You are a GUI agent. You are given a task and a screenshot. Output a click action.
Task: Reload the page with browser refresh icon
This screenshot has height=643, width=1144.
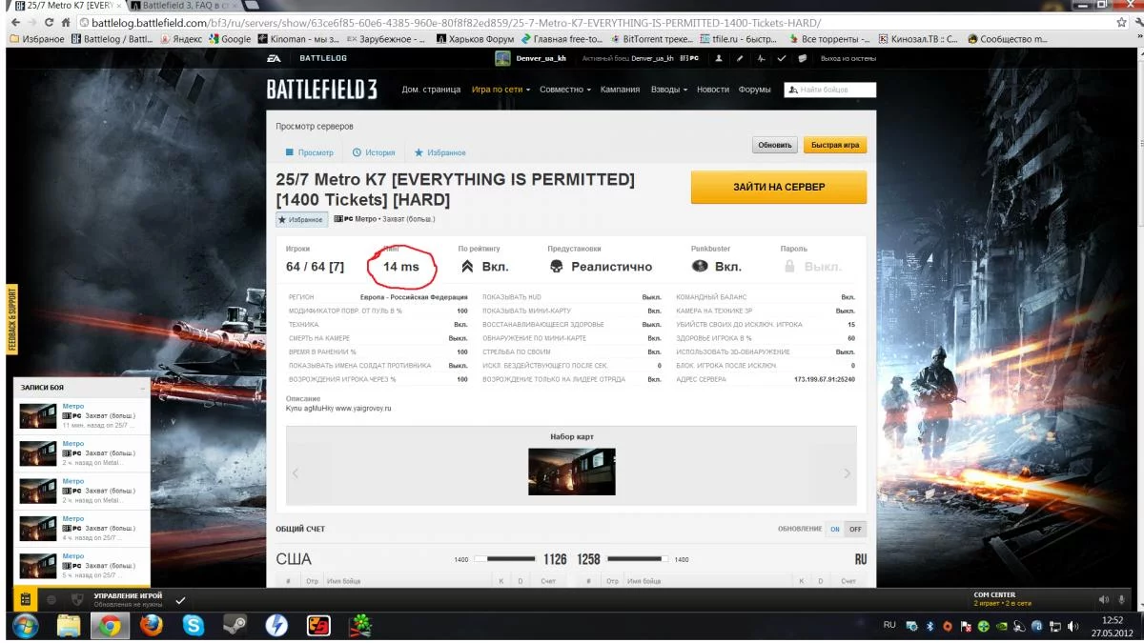(x=49, y=22)
